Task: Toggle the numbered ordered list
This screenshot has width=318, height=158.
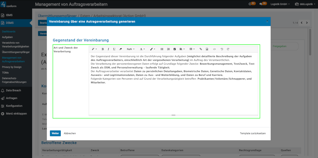Action: pyautogui.click(x=168, y=49)
